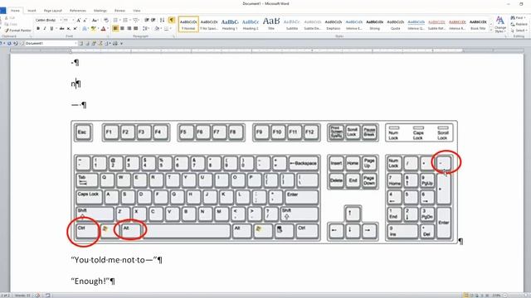This screenshot has width=531, height=298.
Task: Shrink the font size with the small A button
Action: [x=85, y=20]
